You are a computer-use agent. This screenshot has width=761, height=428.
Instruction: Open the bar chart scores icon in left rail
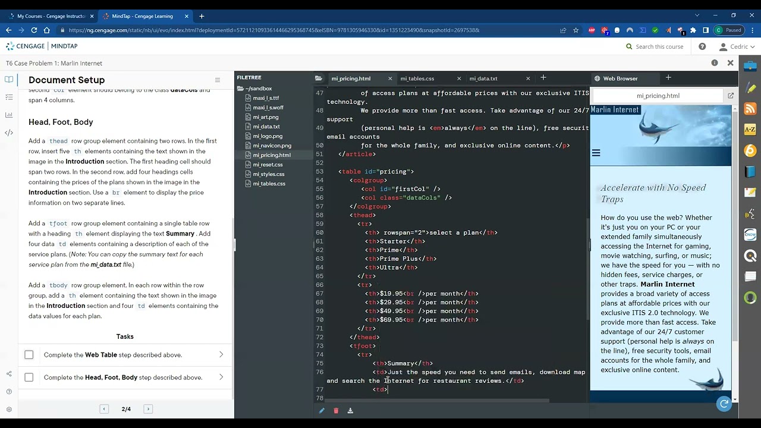point(9,115)
